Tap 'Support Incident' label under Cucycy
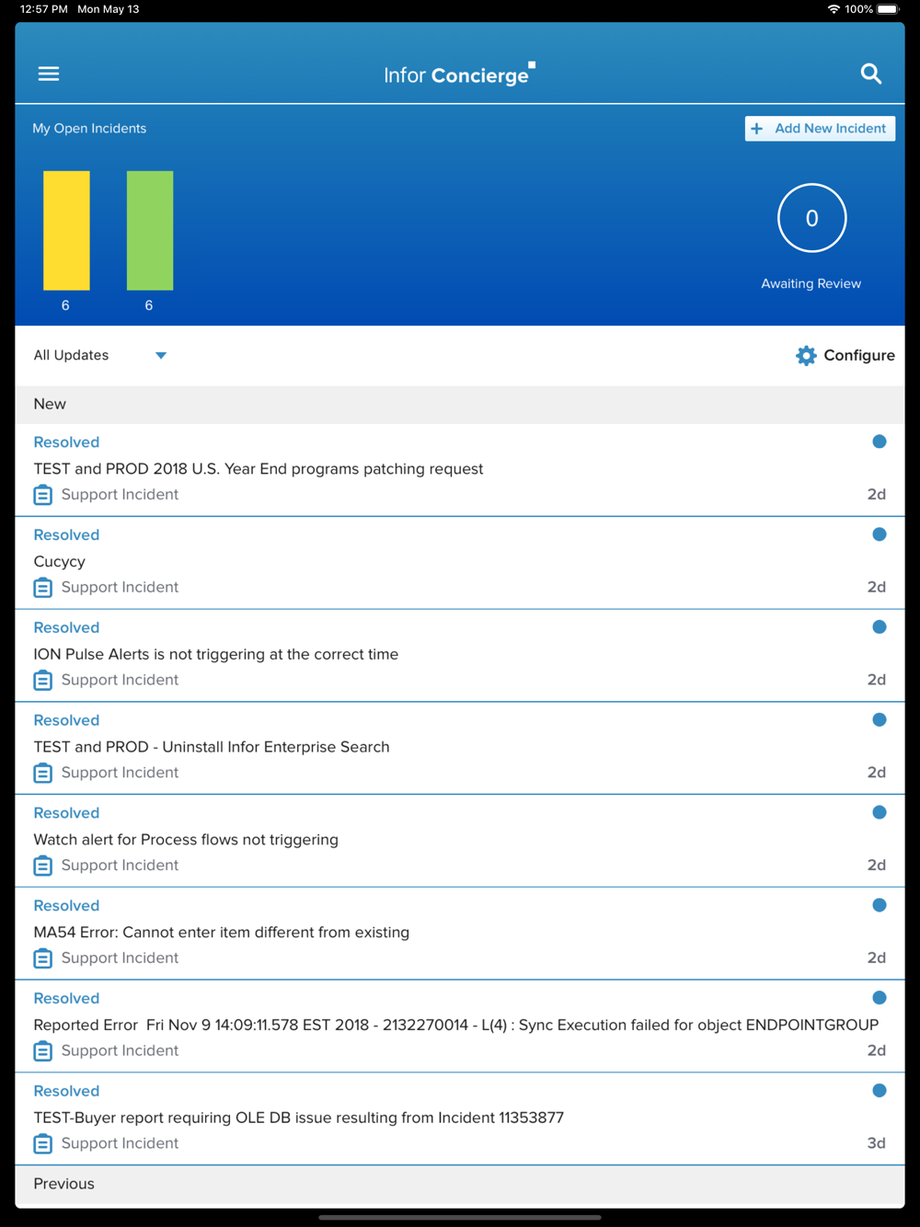Screen dimensions: 920x1227 [121, 588]
